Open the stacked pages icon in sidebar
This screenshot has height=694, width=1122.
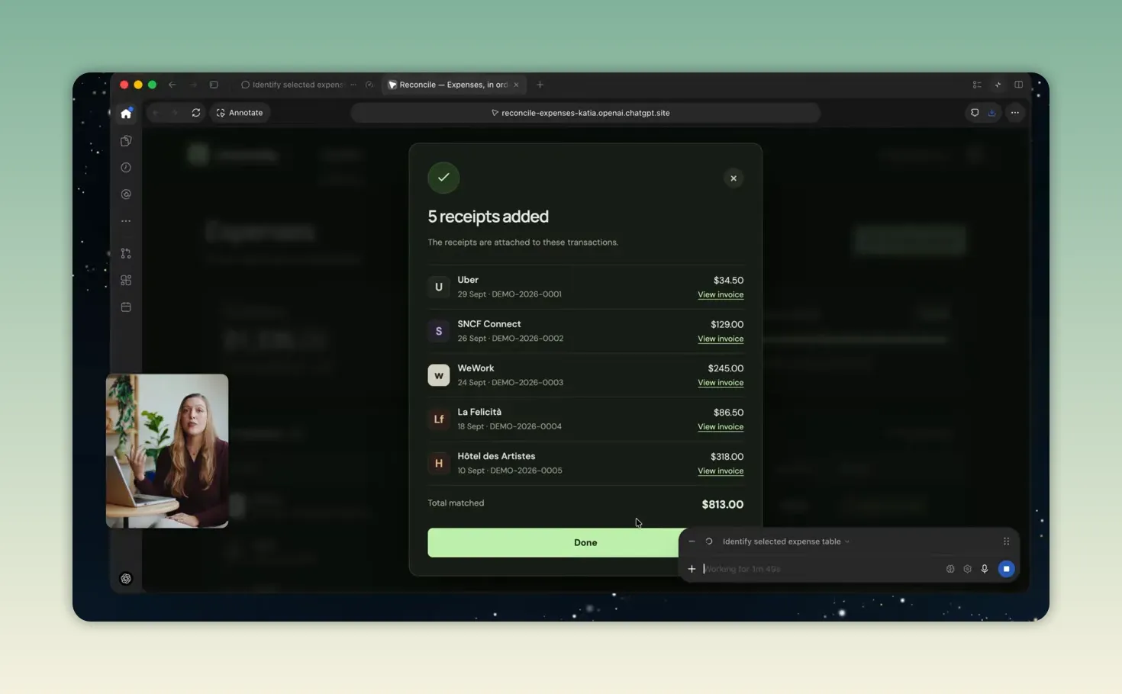tap(126, 141)
